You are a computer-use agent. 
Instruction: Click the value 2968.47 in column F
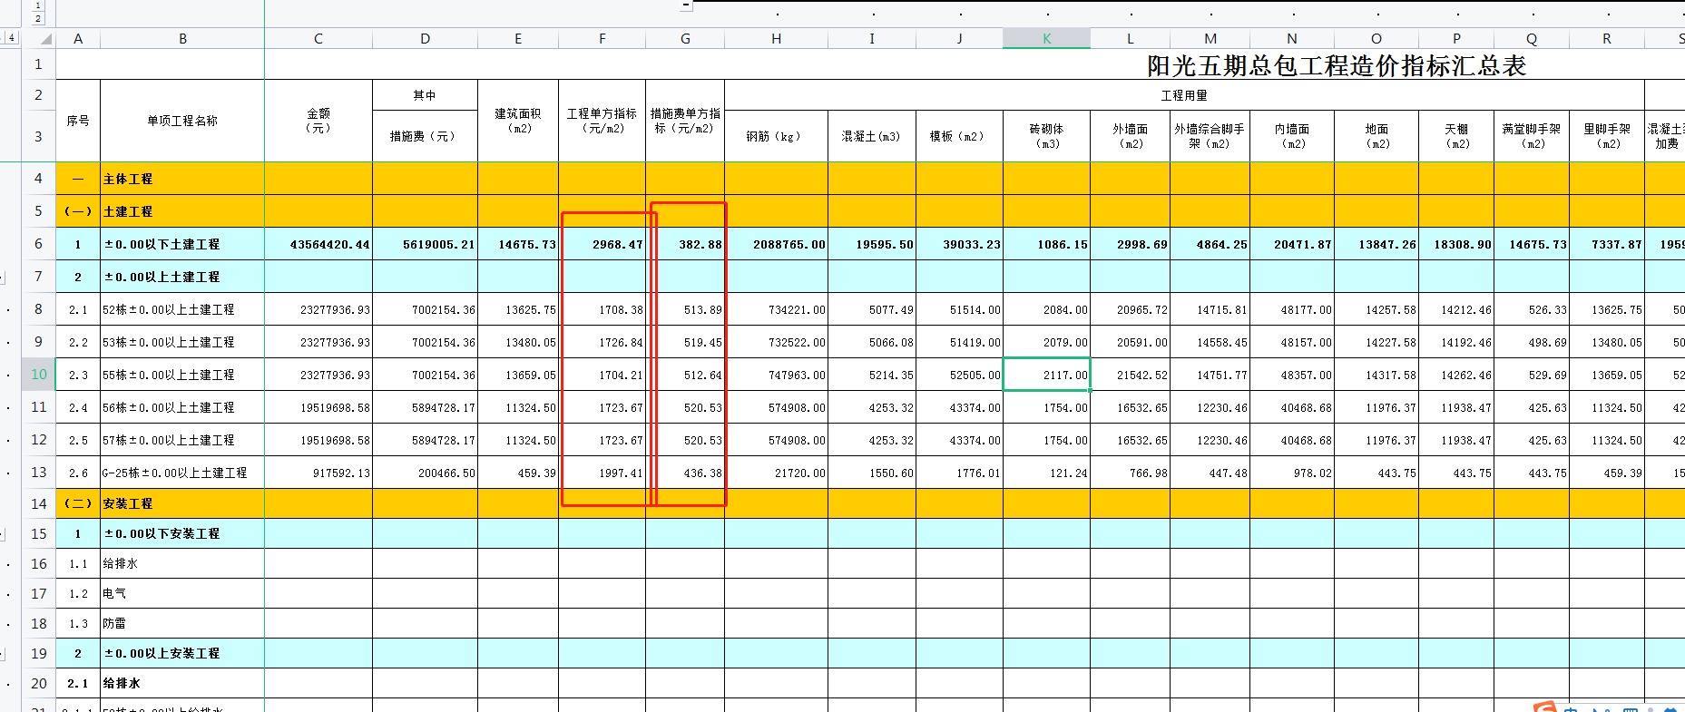602,244
